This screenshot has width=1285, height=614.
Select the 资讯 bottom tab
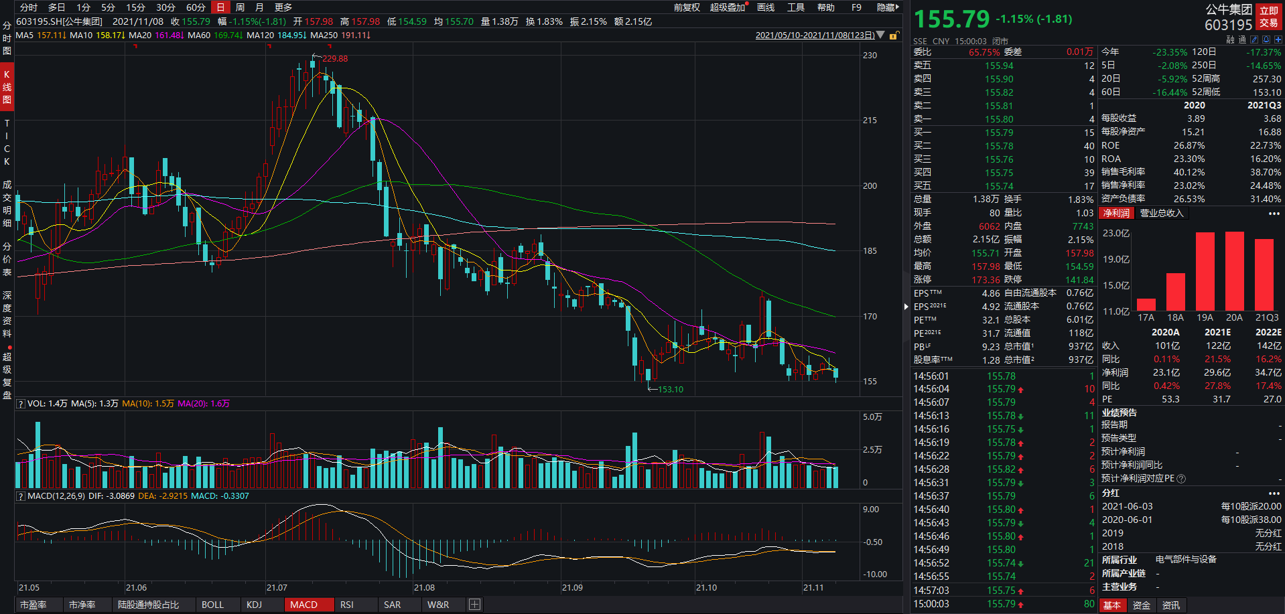(x=1171, y=605)
